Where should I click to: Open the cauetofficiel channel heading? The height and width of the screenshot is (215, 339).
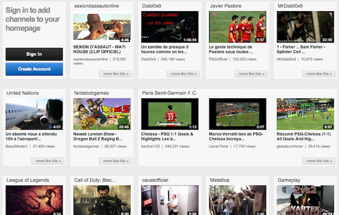pos(155,180)
